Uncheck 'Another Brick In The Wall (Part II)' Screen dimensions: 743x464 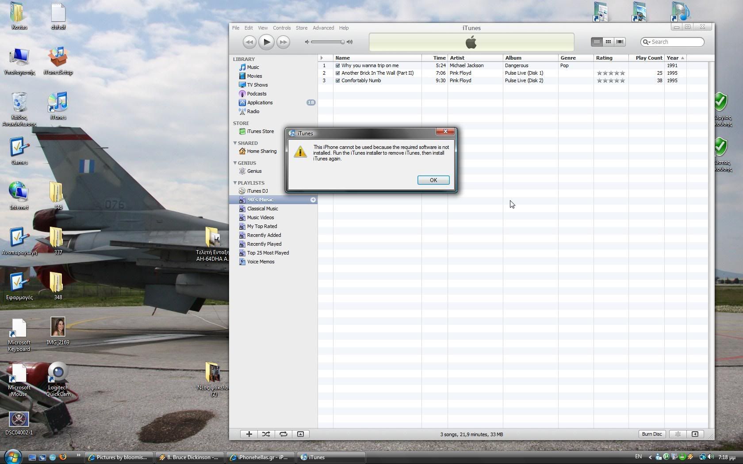(338, 73)
